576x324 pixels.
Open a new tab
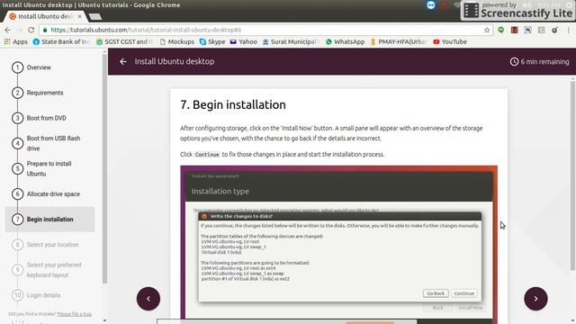coord(95,16)
